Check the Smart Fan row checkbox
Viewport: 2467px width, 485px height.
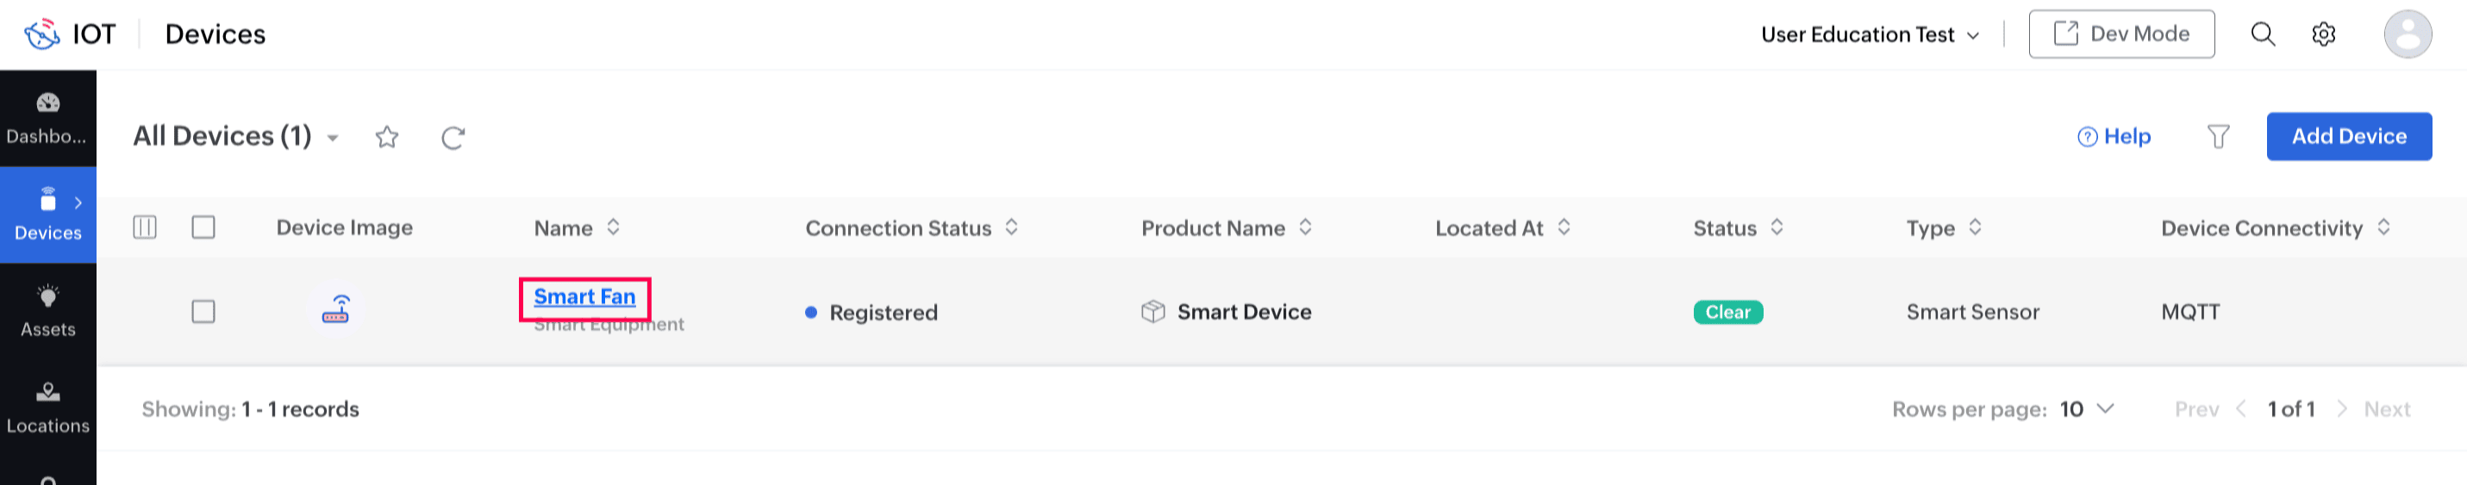pos(203,312)
